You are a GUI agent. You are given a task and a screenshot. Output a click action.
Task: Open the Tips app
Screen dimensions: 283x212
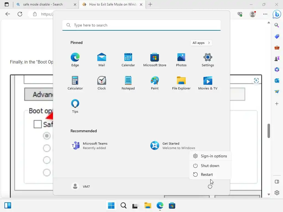click(75, 106)
